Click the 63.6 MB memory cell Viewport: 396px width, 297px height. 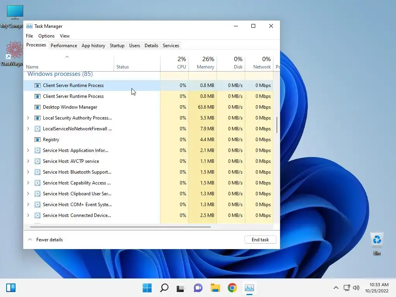pos(203,107)
